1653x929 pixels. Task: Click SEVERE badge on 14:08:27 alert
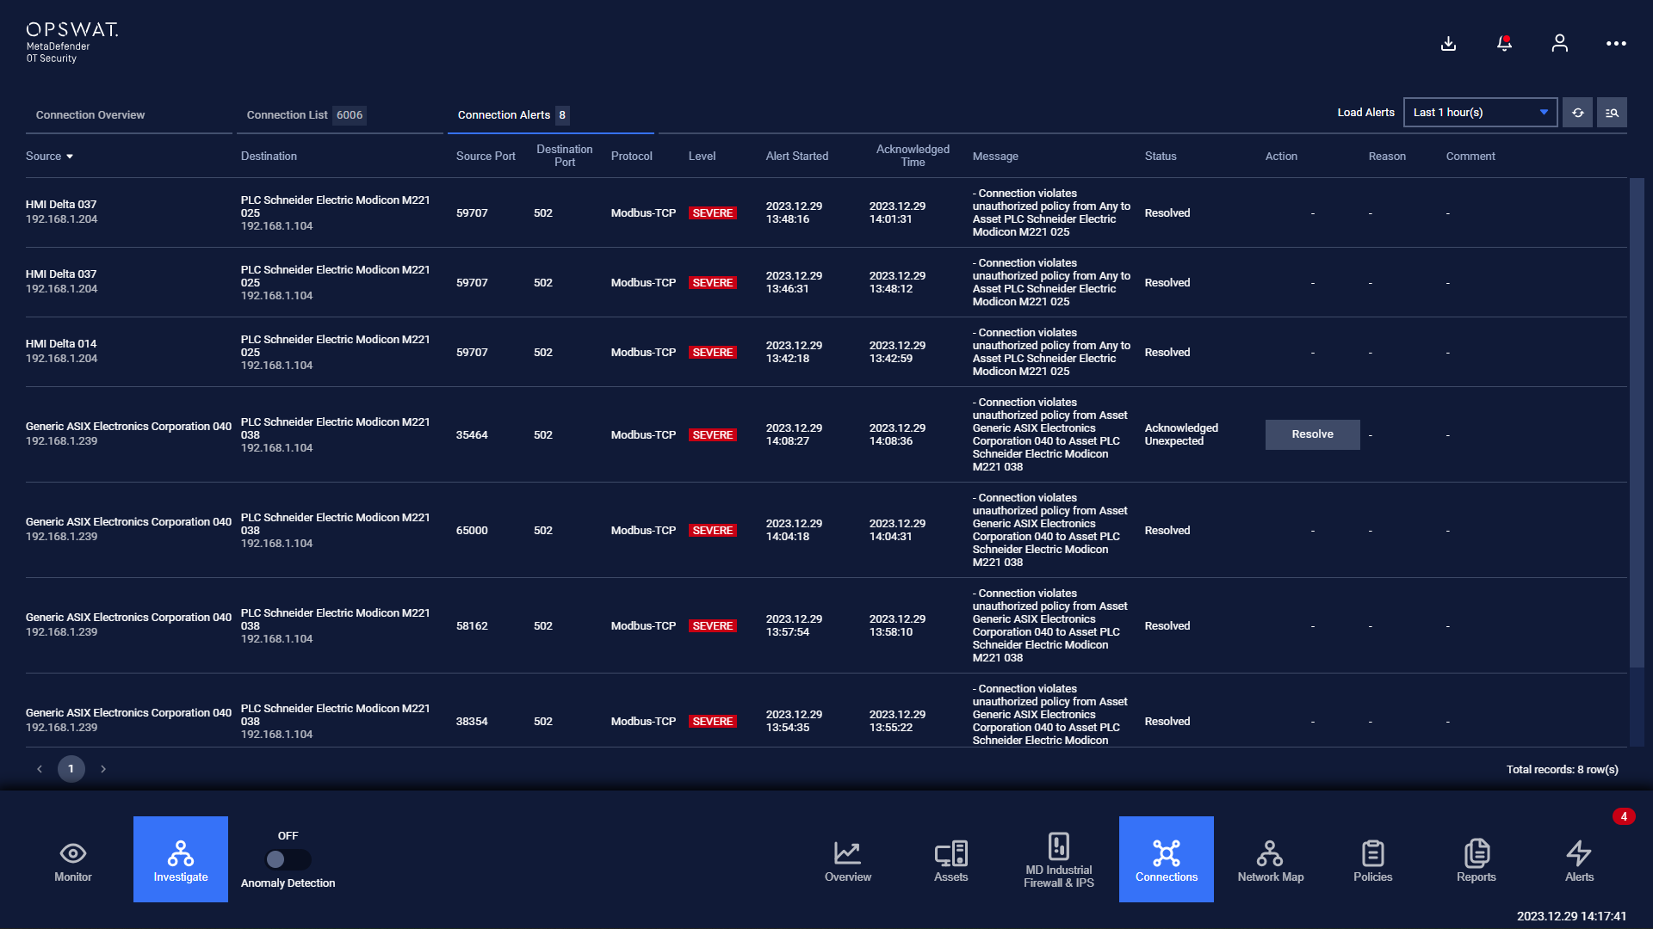pyautogui.click(x=713, y=435)
